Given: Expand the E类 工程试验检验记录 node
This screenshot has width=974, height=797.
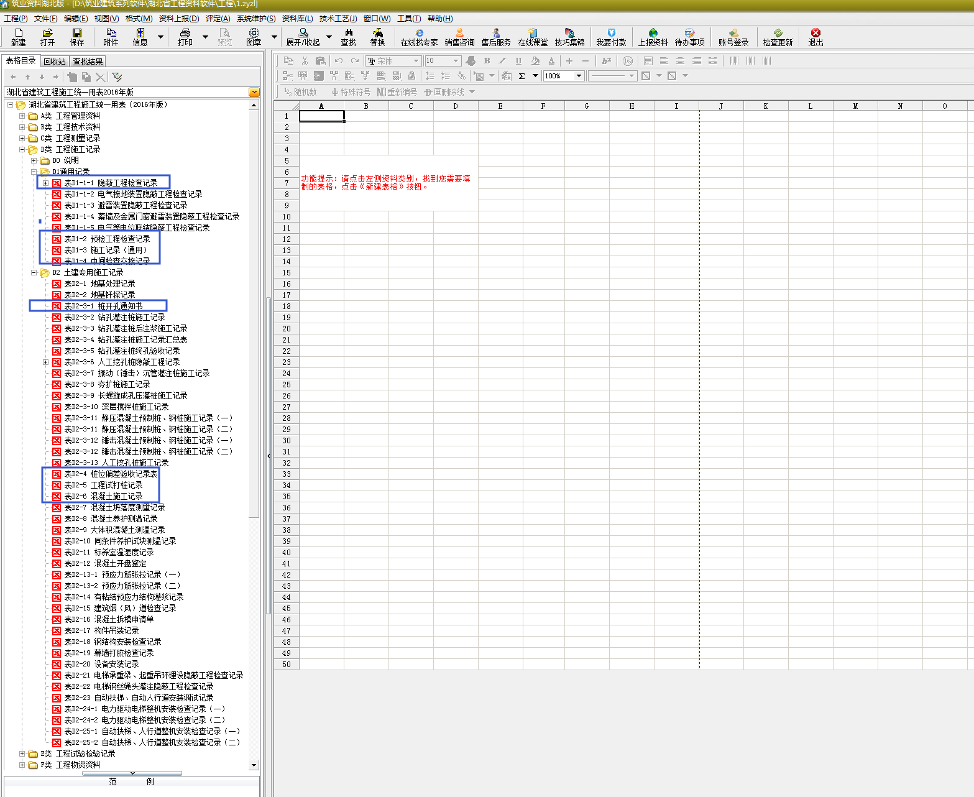Looking at the screenshot, I should [x=22, y=753].
